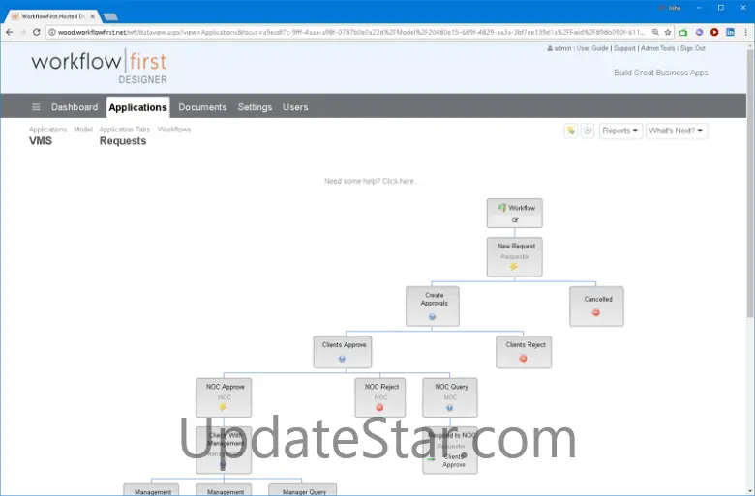
Task: Select the Workflow root node
Action: pos(514,213)
